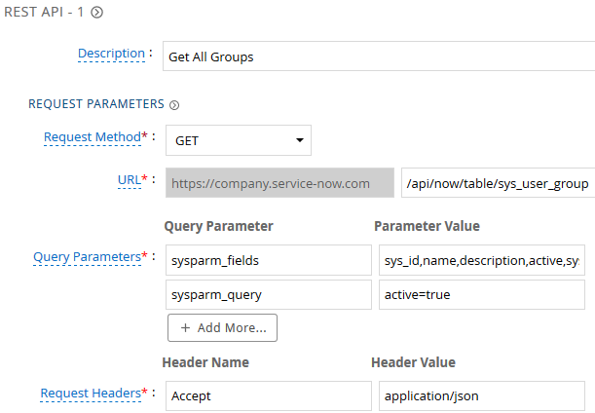Click the Description help label
The width and height of the screenshot is (595, 413).
tap(111, 54)
